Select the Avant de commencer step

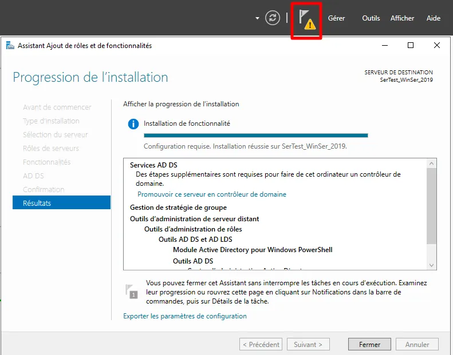click(57, 107)
